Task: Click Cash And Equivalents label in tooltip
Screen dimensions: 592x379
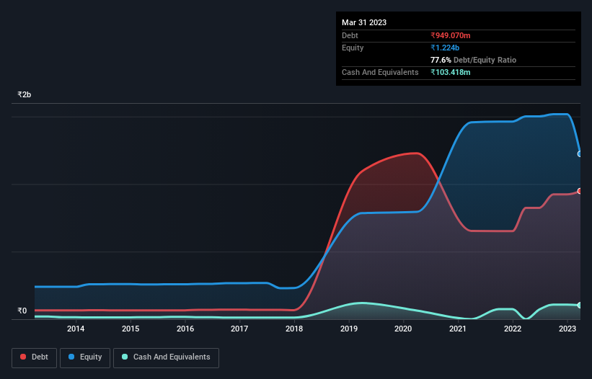Action: click(x=380, y=72)
